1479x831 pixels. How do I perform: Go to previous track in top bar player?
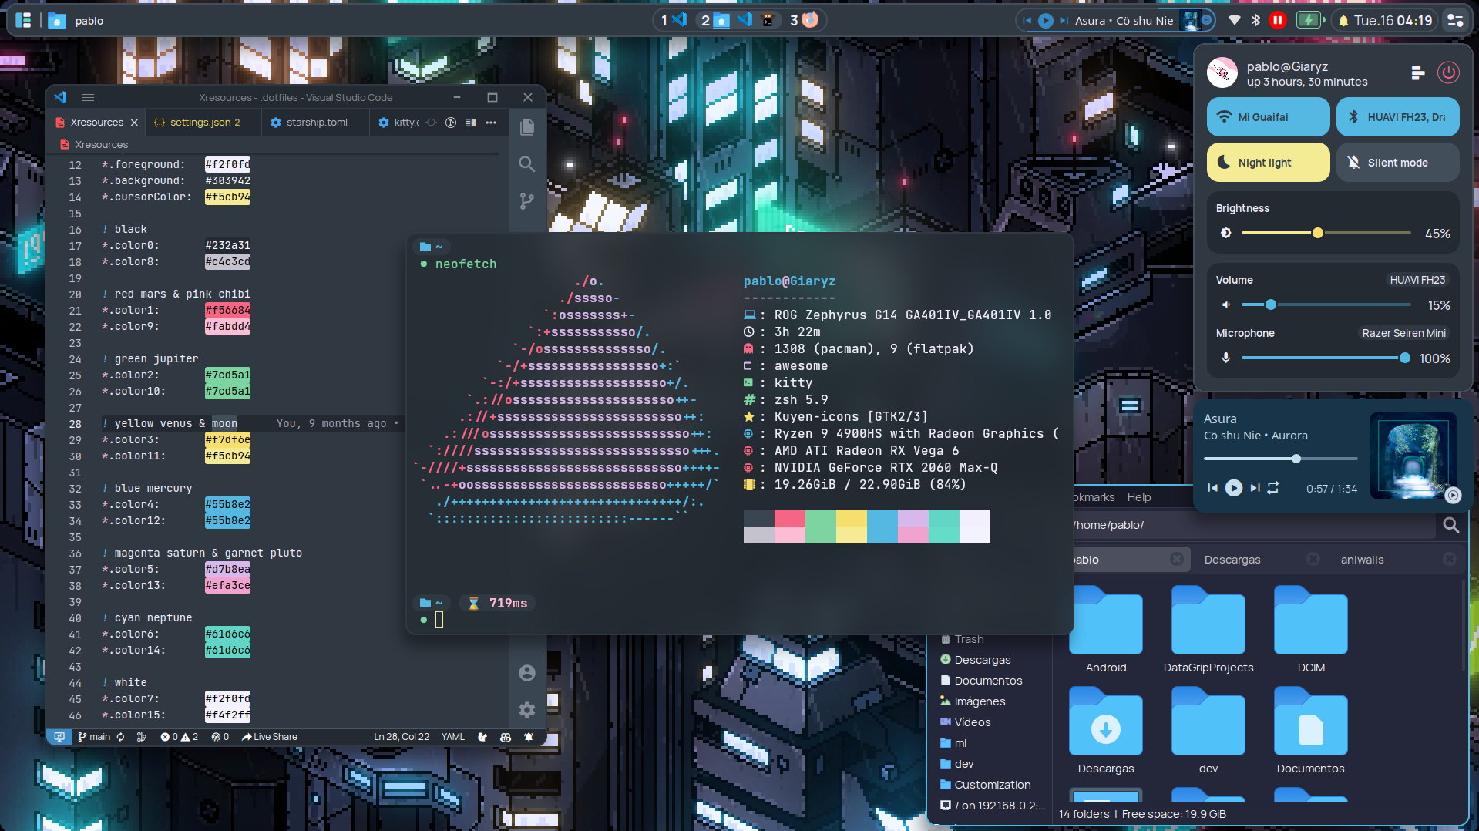1027,21
